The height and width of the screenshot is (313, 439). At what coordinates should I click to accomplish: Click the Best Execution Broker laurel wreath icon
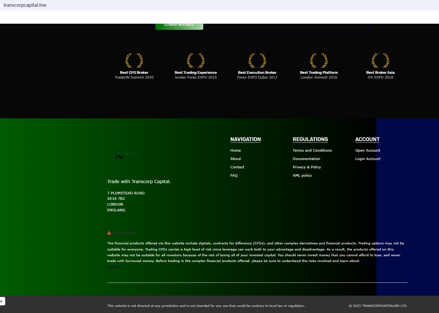pos(257,61)
